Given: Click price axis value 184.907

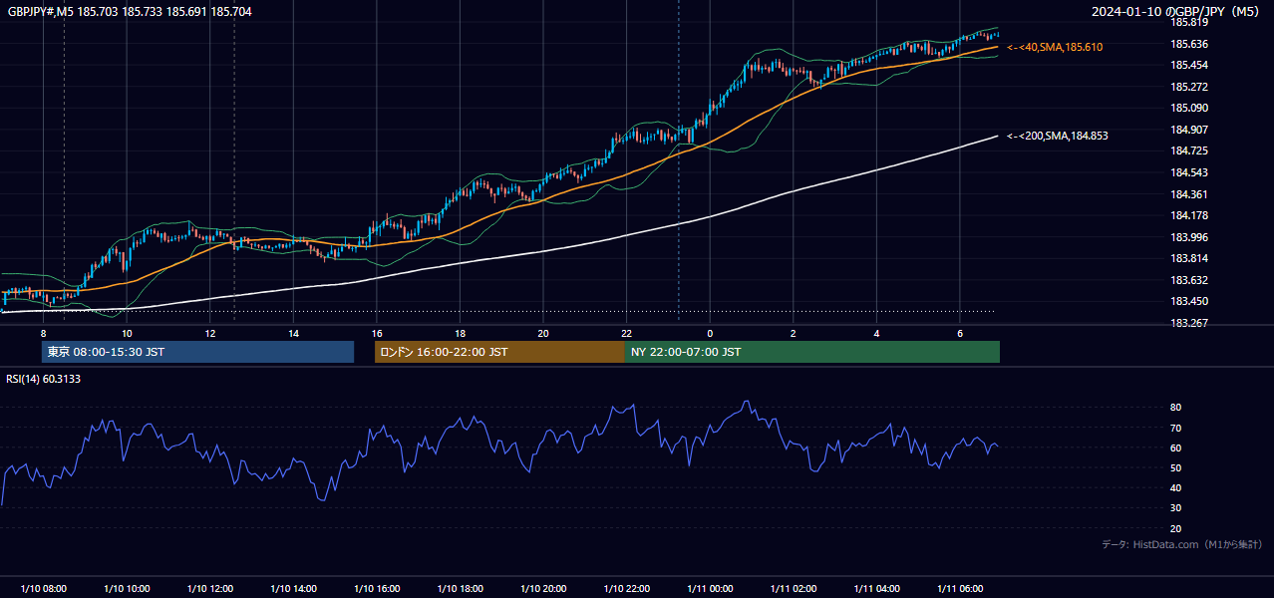Looking at the screenshot, I should coord(1189,130).
